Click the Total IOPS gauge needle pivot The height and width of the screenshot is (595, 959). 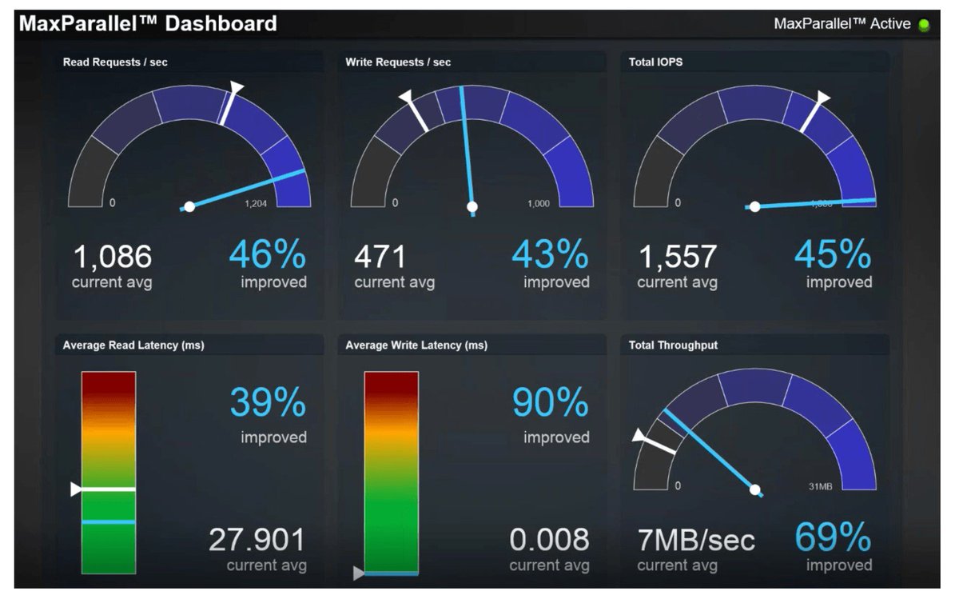click(754, 207)
